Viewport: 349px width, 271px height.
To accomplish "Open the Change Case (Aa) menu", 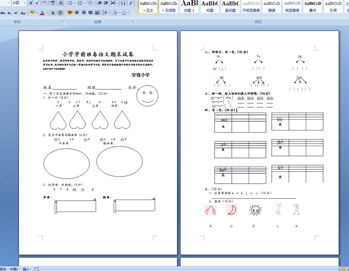I will pyautogui.click(x=23, y=13).
